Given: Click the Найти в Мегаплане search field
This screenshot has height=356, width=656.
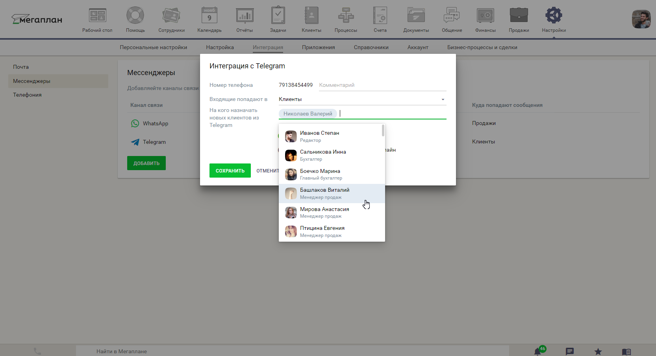Looking at the screenshot, I should pyautogui.click(x=292, y=351).
